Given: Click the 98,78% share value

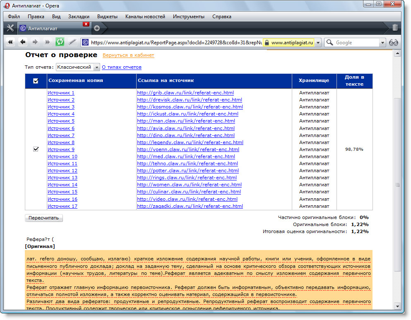Looking at the screenshot, I should pyautogui.click(x=354, y=149).
